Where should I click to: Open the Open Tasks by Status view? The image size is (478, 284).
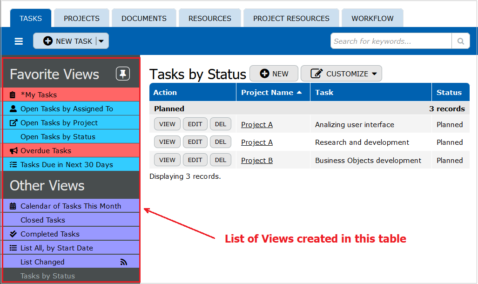pos(71,137)
